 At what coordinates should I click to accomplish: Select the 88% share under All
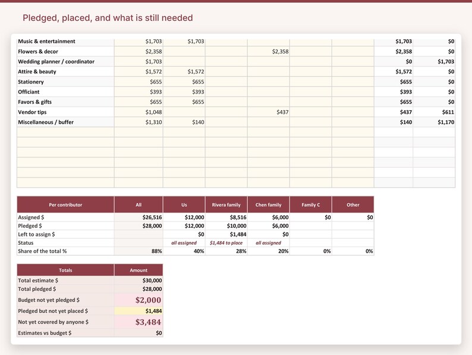coord(156,251)
